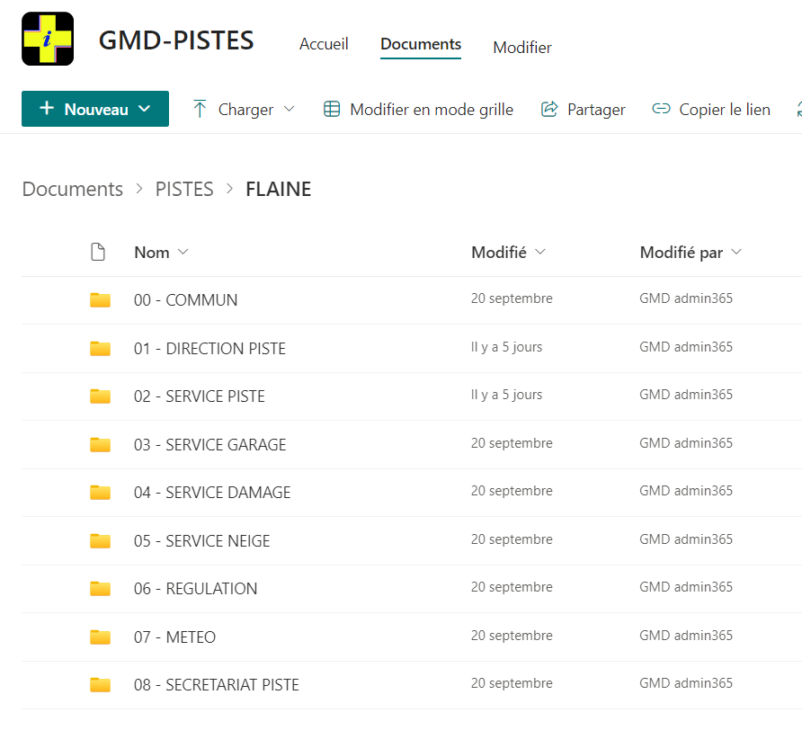Expand the Nouveau button dropdown
The image size is (802, 739).
[145, 109]
